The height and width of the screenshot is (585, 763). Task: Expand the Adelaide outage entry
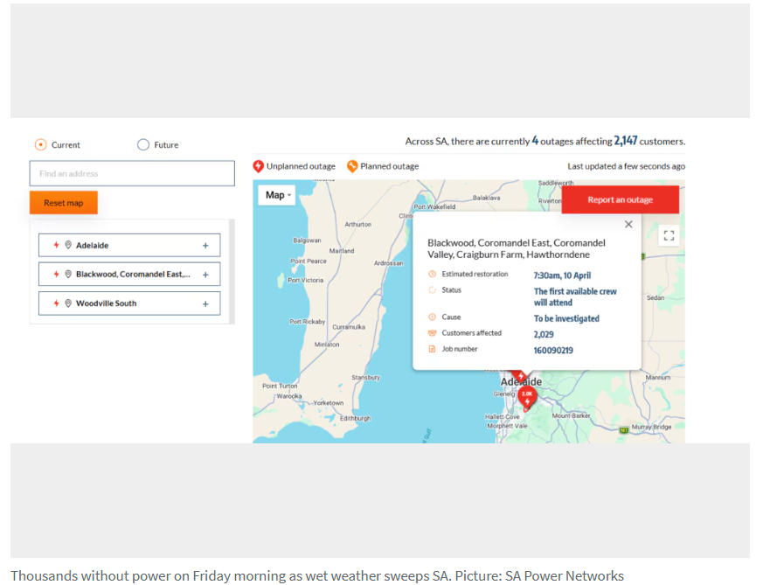point(205,246)
